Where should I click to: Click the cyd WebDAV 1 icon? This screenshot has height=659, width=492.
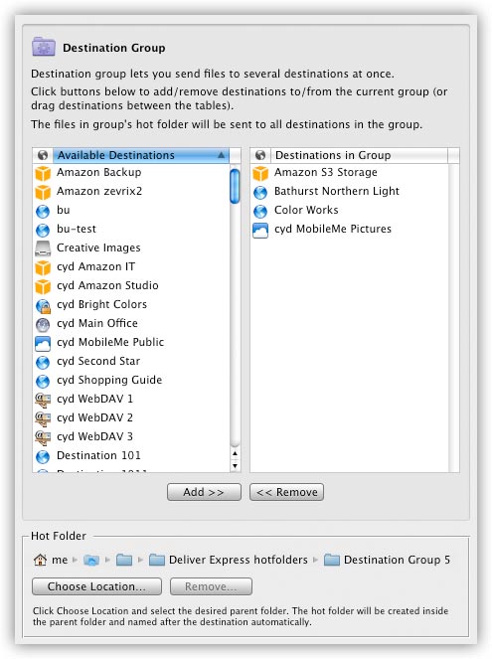point(43,400)
